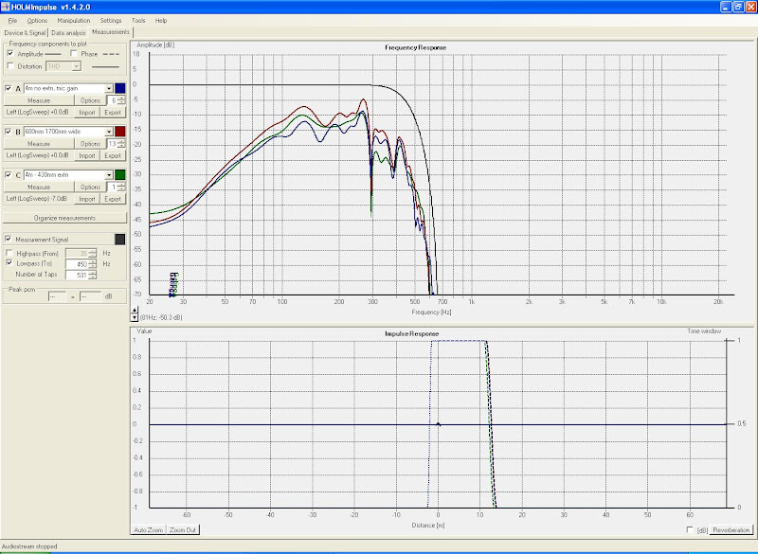Click the Organize measurements button
The image size is (758, 554).
point(64,218)
